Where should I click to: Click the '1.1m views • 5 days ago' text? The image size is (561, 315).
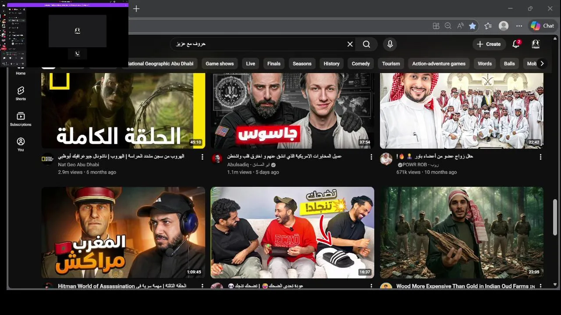253,172
